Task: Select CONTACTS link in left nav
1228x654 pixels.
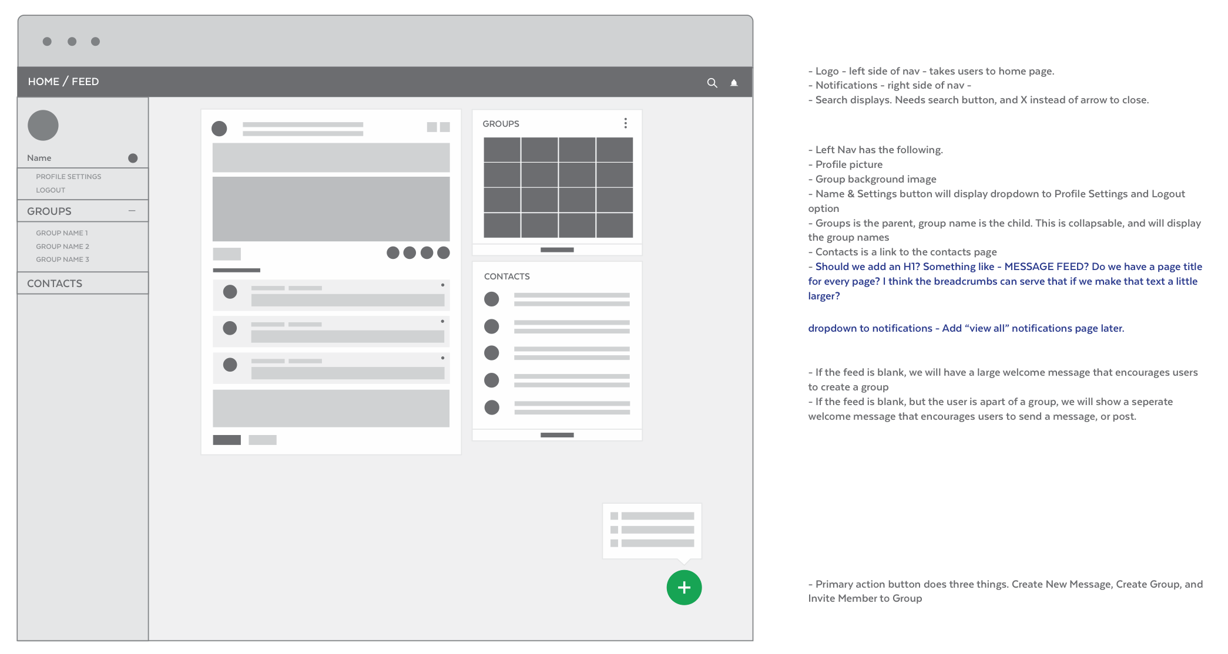Action: point(53,283)
